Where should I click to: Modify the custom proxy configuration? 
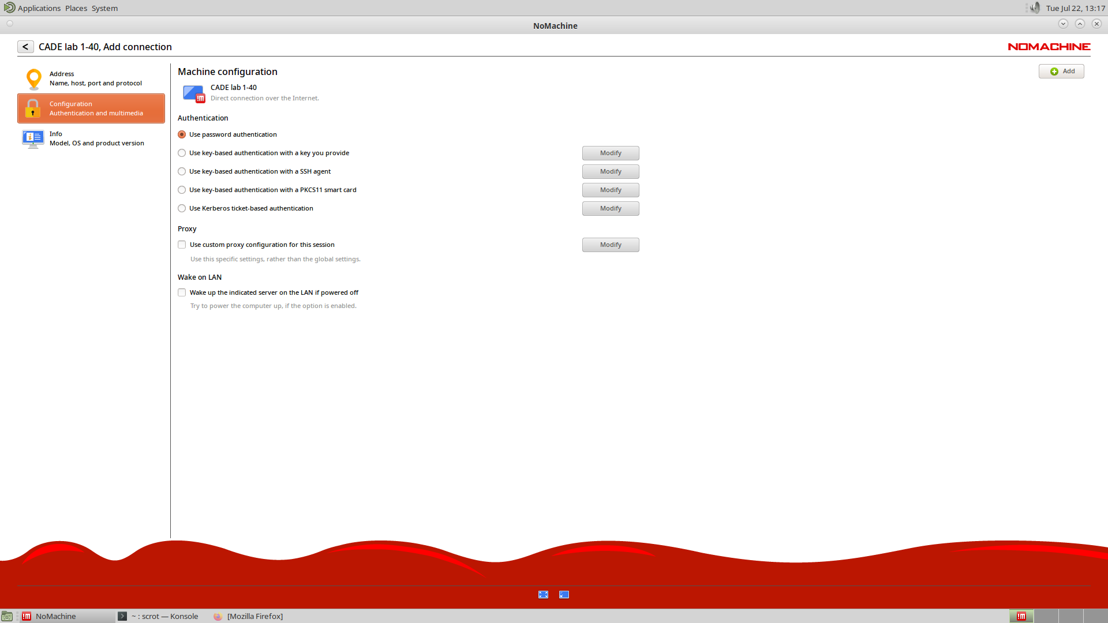(x=611, y=245)
